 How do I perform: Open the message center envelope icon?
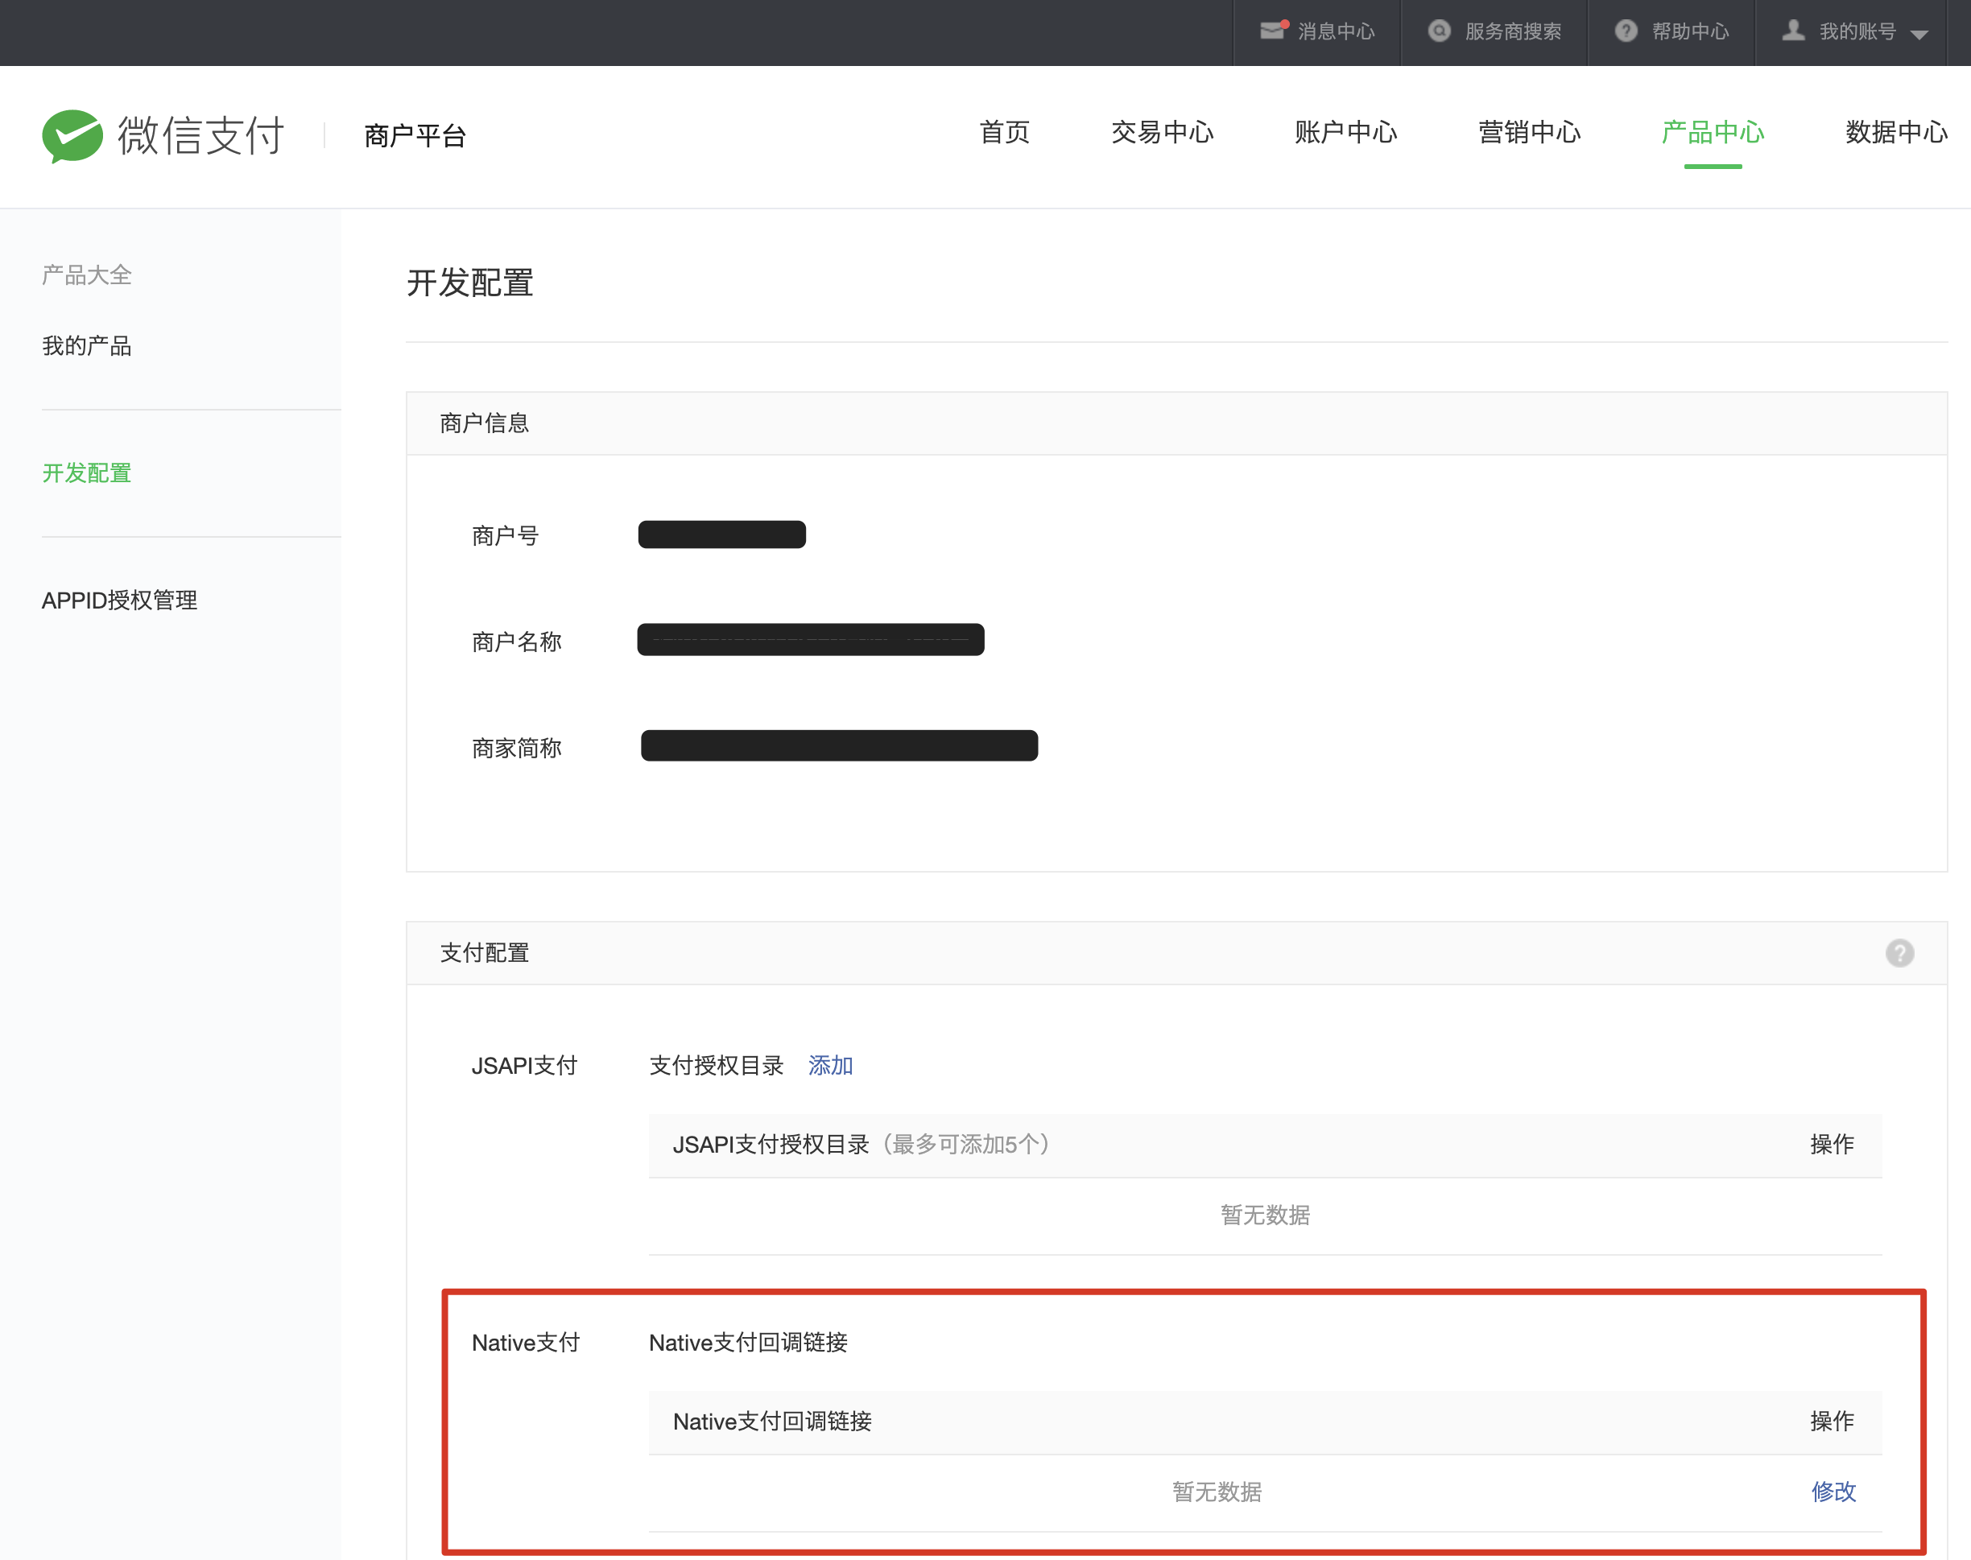click(x=1272, y=31)
